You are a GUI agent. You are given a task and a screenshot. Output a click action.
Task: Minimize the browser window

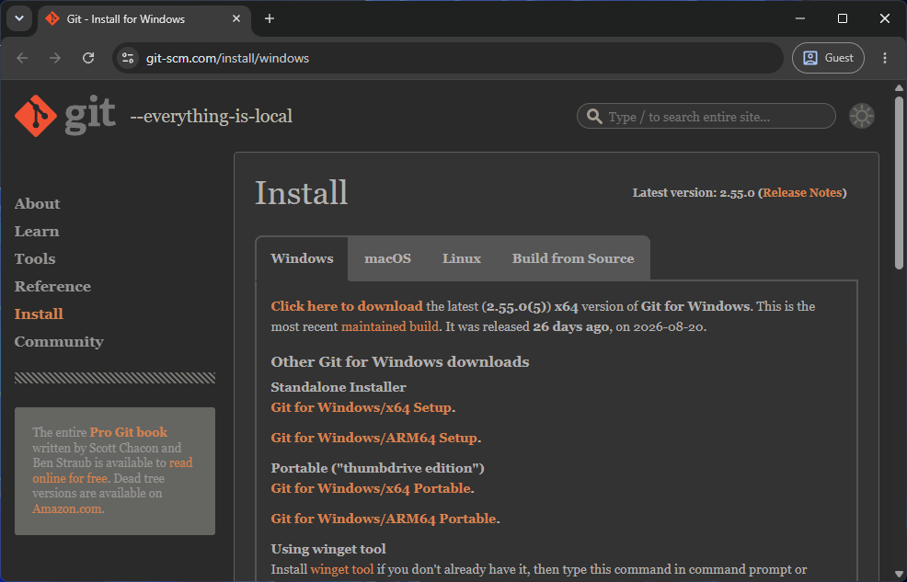(800, 18)
